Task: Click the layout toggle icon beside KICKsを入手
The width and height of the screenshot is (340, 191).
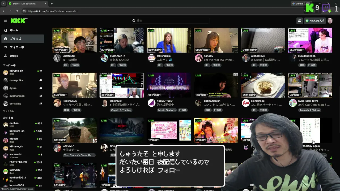Action: (x=300, y=21)
